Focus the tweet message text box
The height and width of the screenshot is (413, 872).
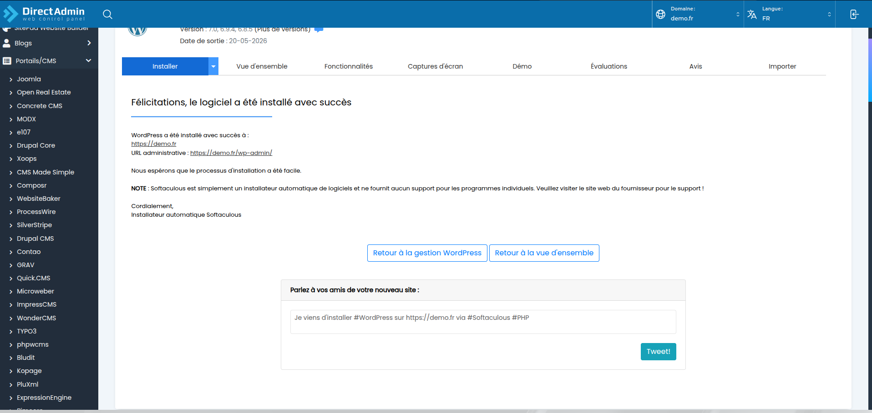[x=483, y=322]
